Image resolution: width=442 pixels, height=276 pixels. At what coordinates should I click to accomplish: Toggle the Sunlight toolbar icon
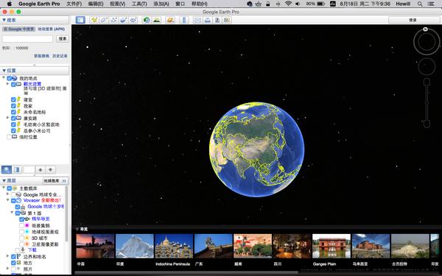156,20
